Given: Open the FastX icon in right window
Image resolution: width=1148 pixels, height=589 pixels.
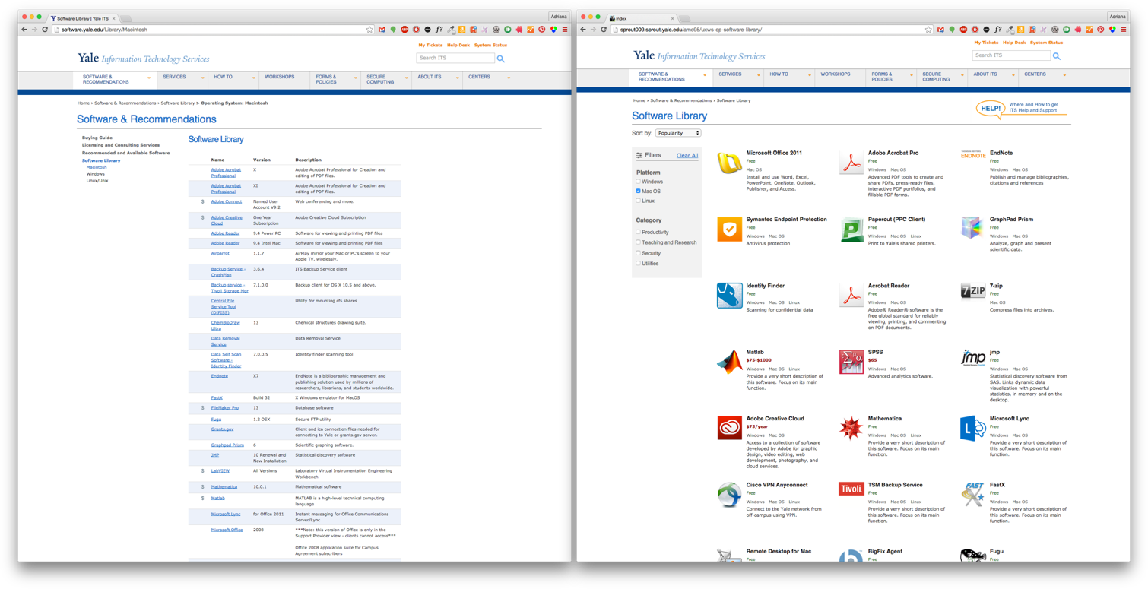Looking at the screenshot, I should [973, 495].
